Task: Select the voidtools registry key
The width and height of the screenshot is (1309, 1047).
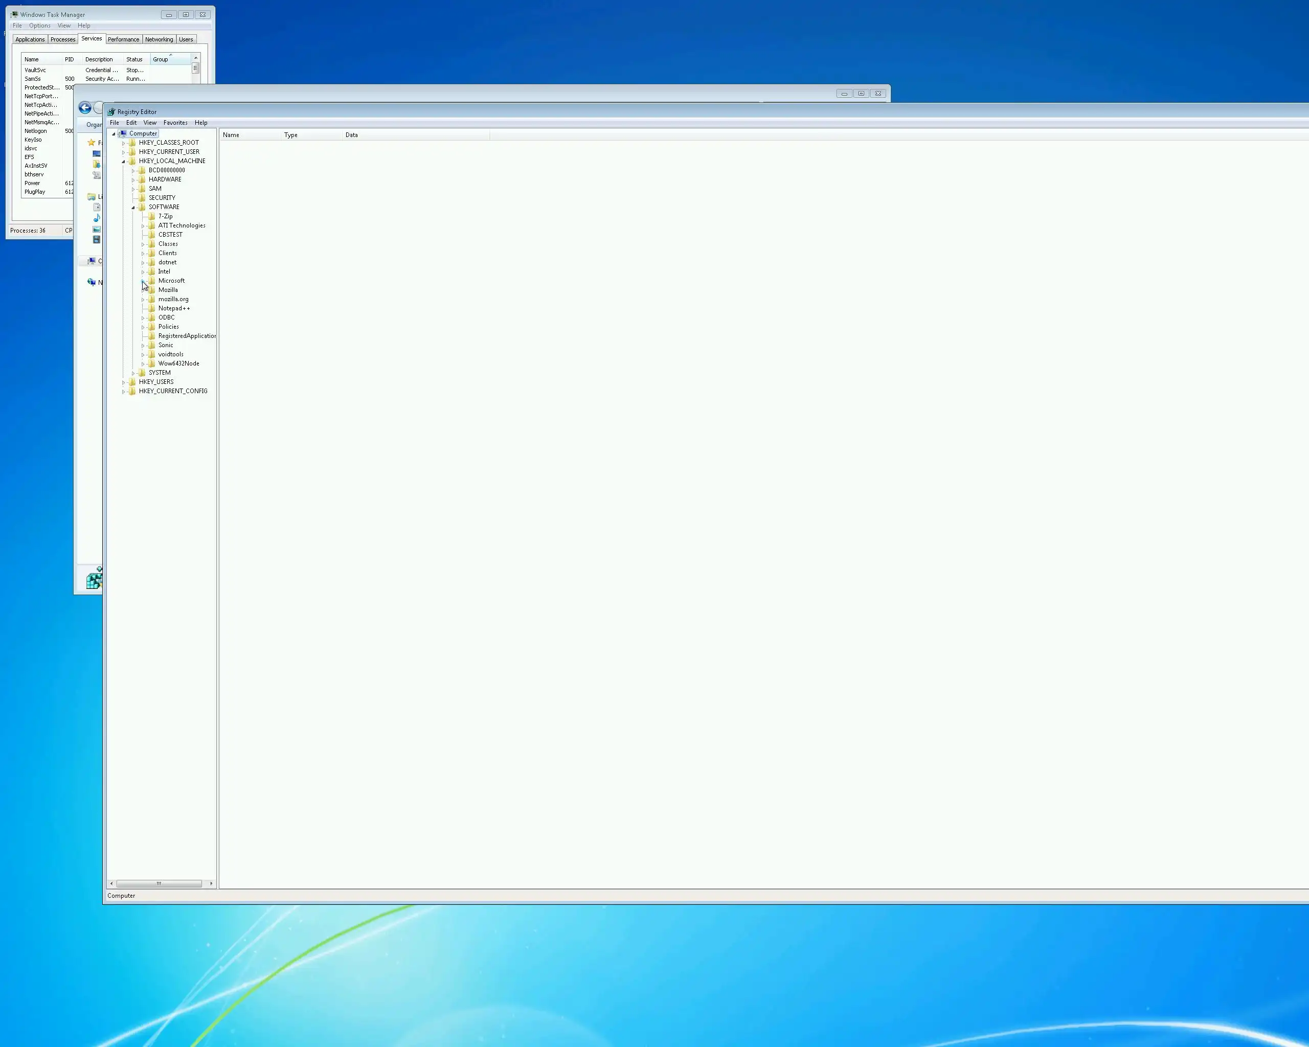Action: pyautogui.click(x=171, y=354)
